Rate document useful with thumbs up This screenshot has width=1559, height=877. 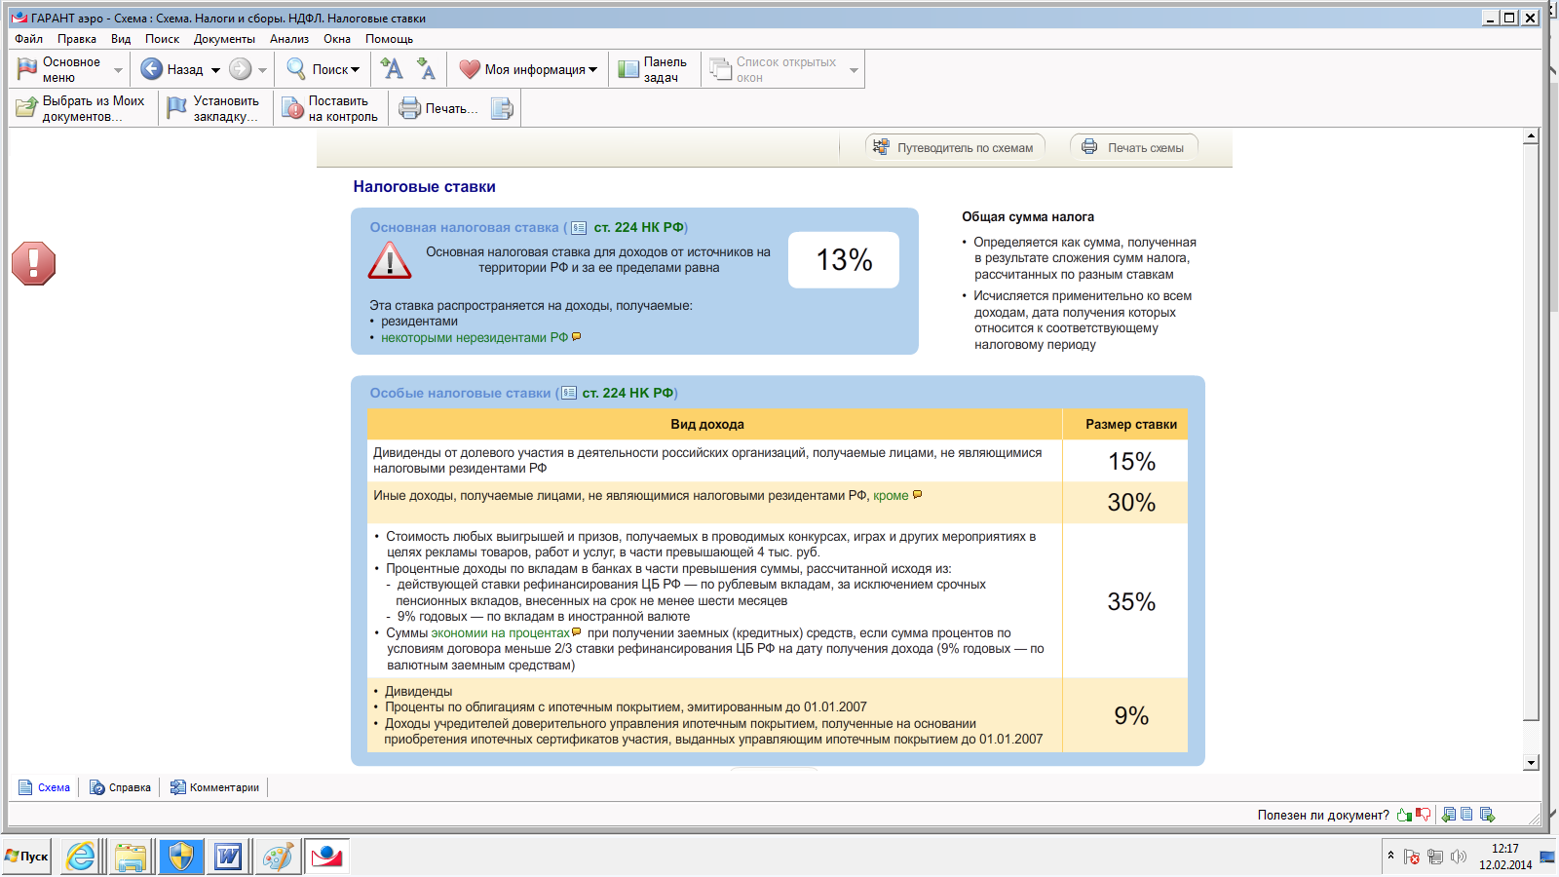(x=1404, y=815)
